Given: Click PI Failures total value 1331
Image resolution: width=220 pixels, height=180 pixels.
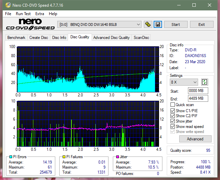Looking at the screenshot, I should (101, 172).
